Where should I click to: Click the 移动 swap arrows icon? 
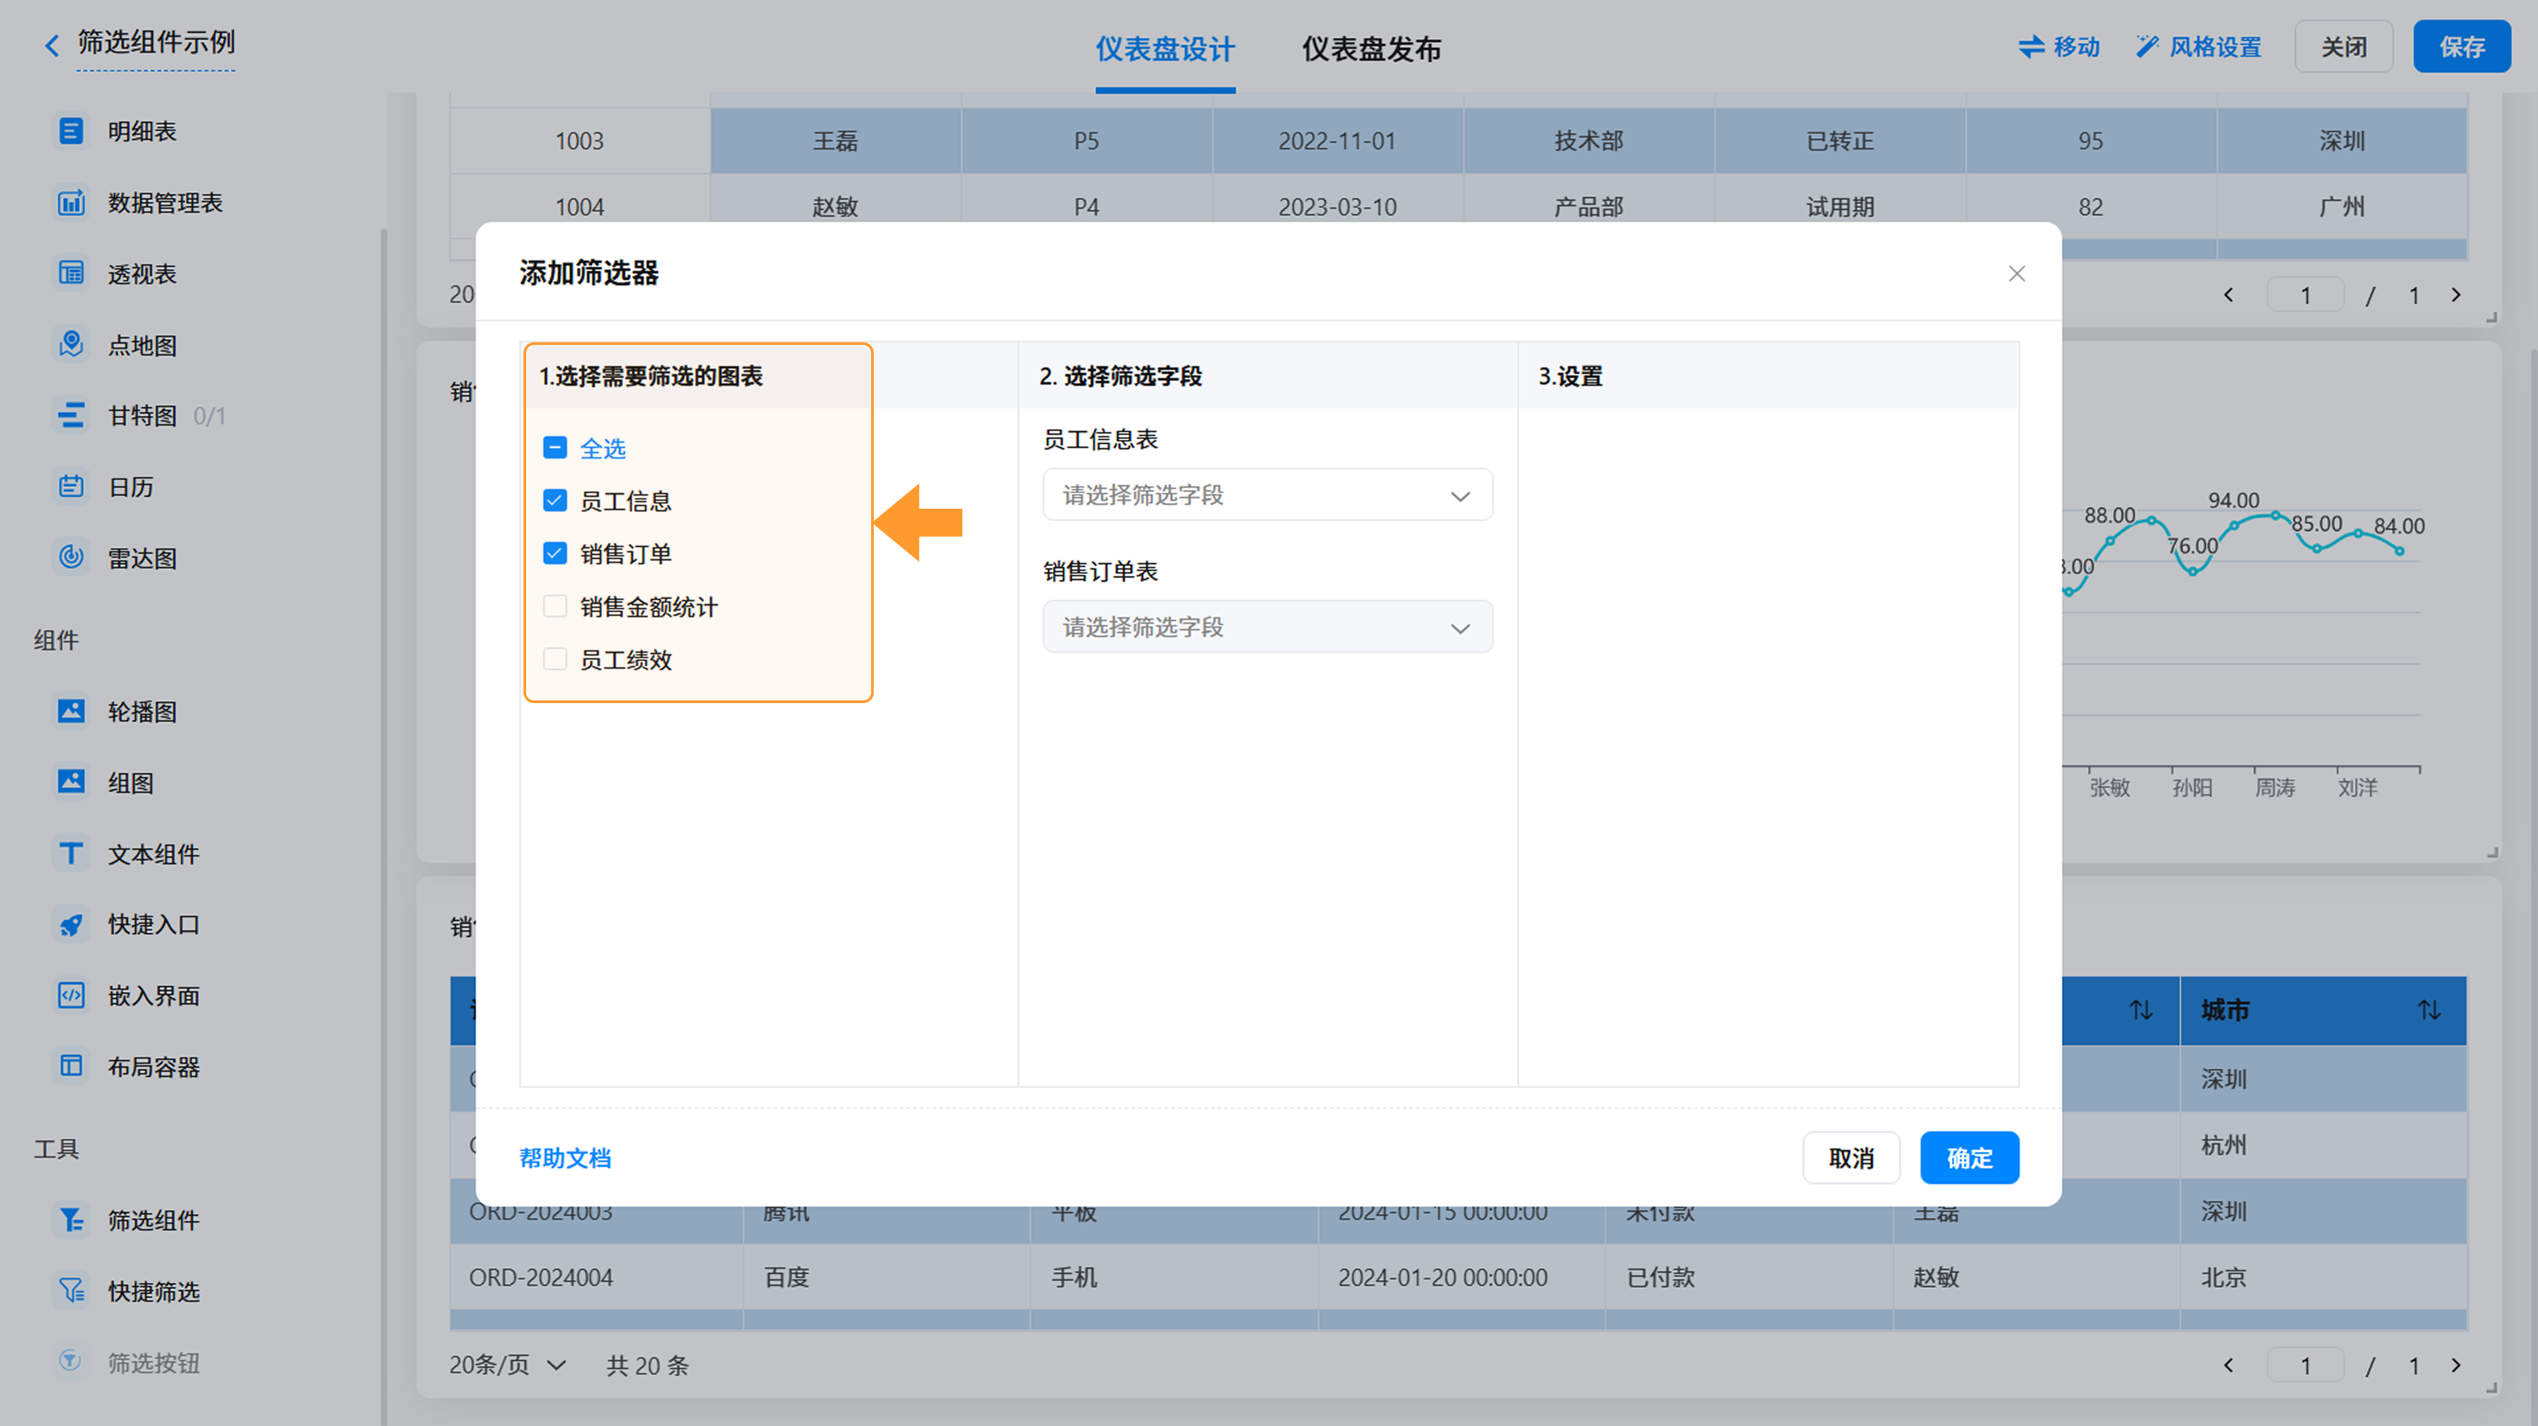coord(2030,46)
